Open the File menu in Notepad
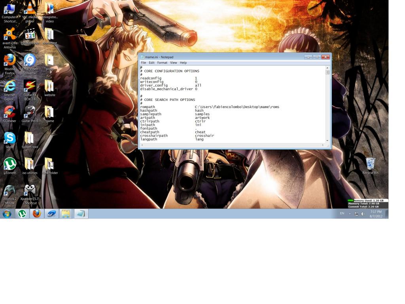 click(143, 63)
